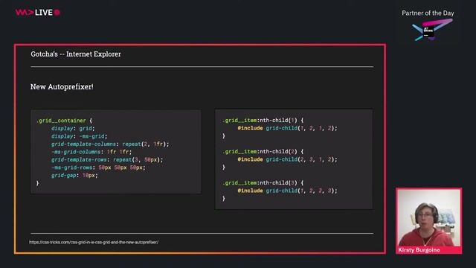The width and height of the screenshot is (476, 268).
Task: Click the .grid__item:nth-child(3) selector
Action: (263, 183)
